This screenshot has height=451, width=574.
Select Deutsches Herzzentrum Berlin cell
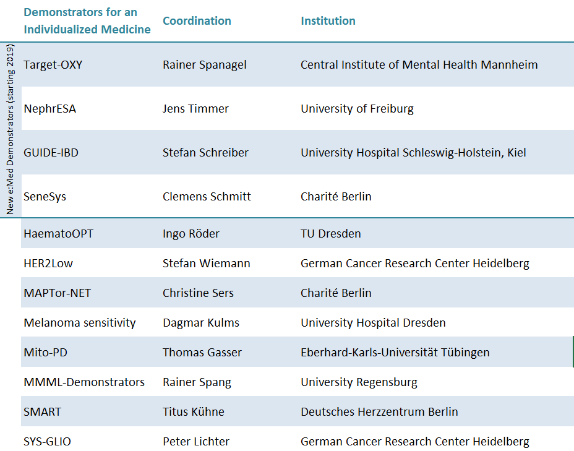pos(380,411)
